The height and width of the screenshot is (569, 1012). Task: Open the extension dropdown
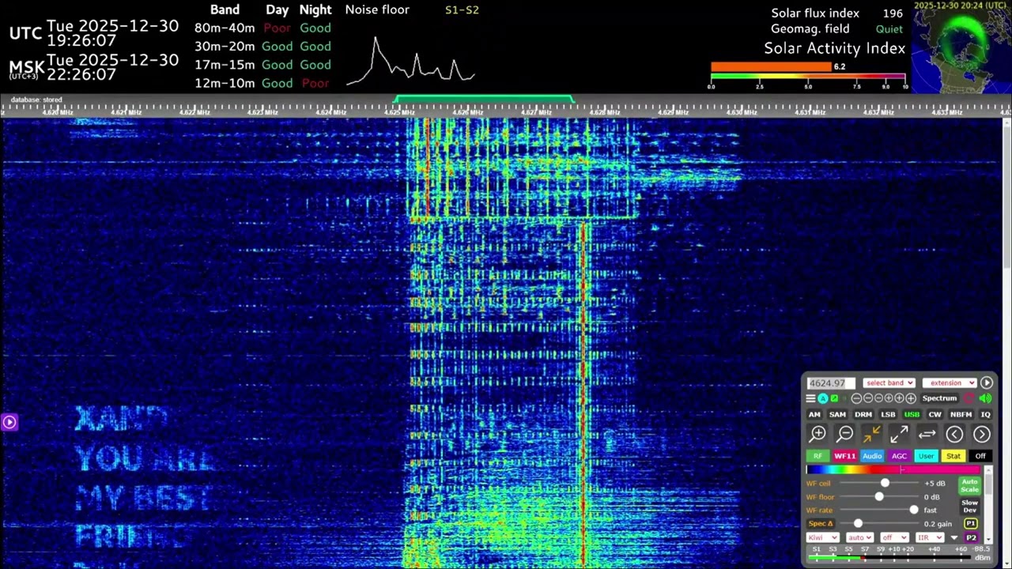(x=949, y=382)
